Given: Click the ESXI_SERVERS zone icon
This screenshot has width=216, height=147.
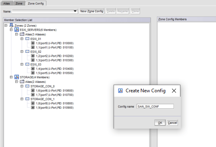Looking at the screenshot, I should point(17,30).
